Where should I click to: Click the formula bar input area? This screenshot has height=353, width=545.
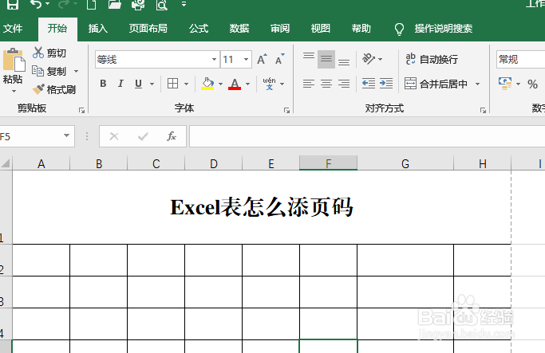pyautogui.click(x=367, y=136)
